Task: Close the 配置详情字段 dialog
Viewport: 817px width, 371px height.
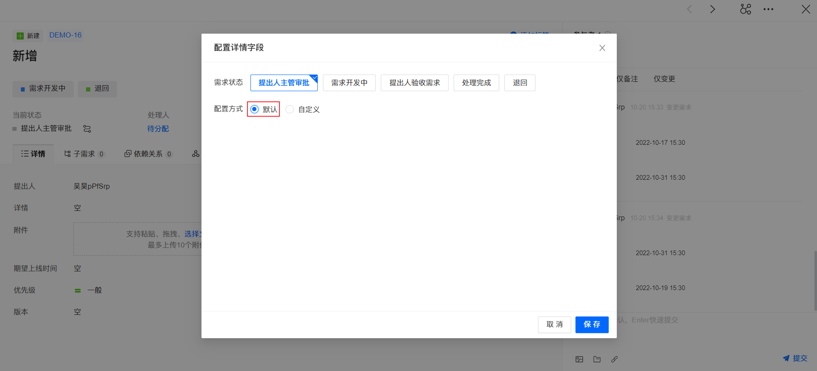Action: coord(602,48)
